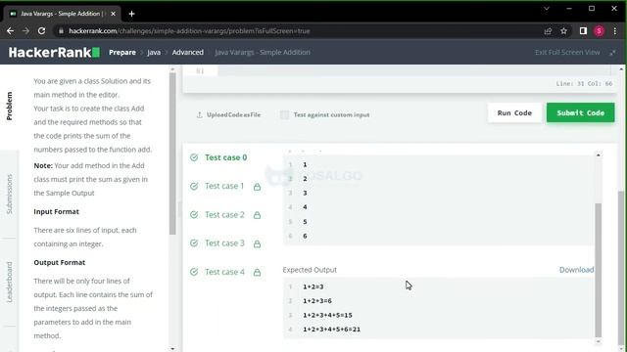Screen dimensions: 627x352
Task: Click the browser forward arrow
Action: (26, 30)
